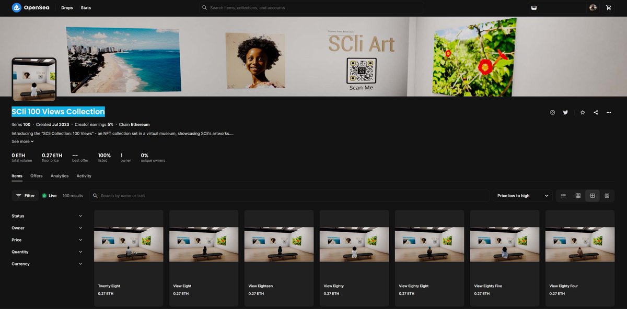Expand the Price filter
The height and width of the screenshot is (309, 627).
47,240
